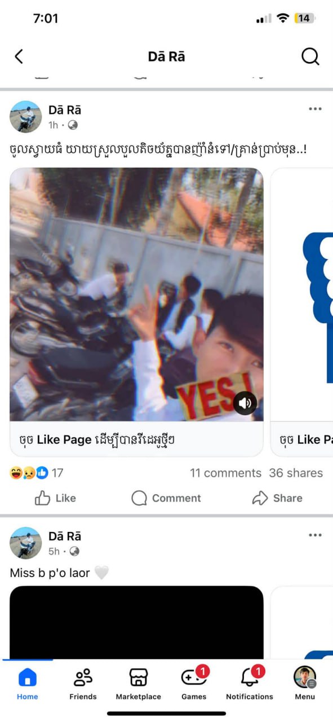This screenshot has width=333, height=722.
Task: Open the Notifications bell icon
Action: pyautogui.click(x=250, y=677)
